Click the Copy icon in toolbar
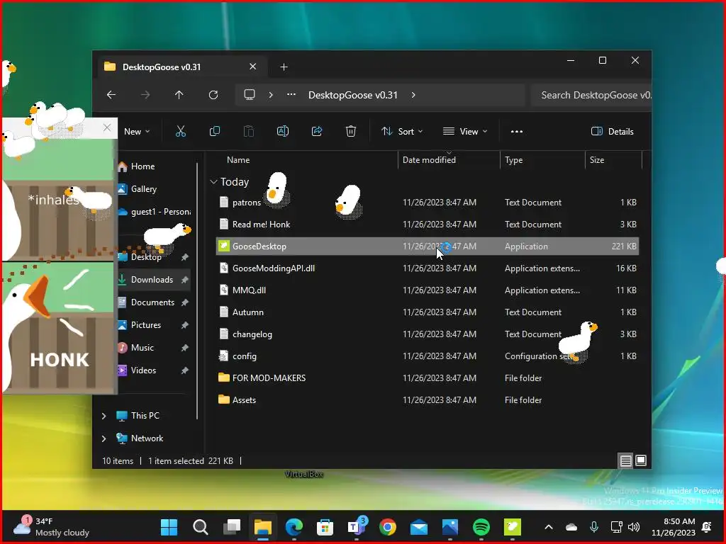This screenshot has height=544, width=726. click(214, 131)
